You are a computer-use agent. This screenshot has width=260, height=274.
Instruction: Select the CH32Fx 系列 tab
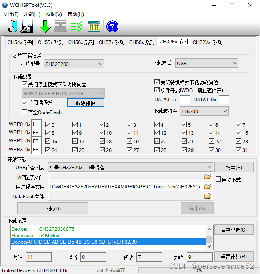pos(174,42)
